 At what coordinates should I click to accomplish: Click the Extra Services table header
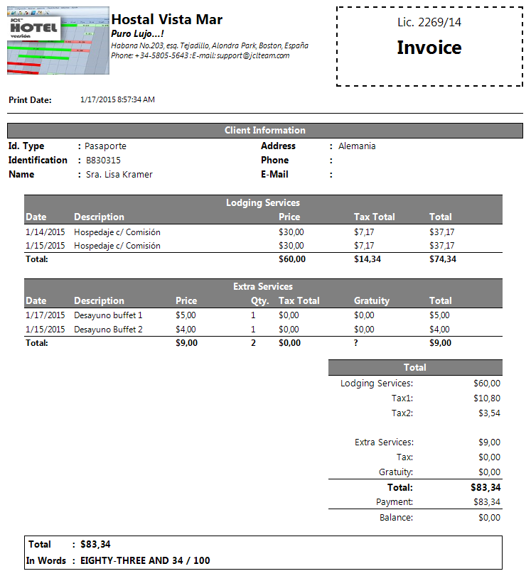263,287
